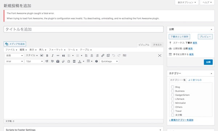Align text right
The width and height of the screenshot is (218, 131).
click(x=97, y=55)
